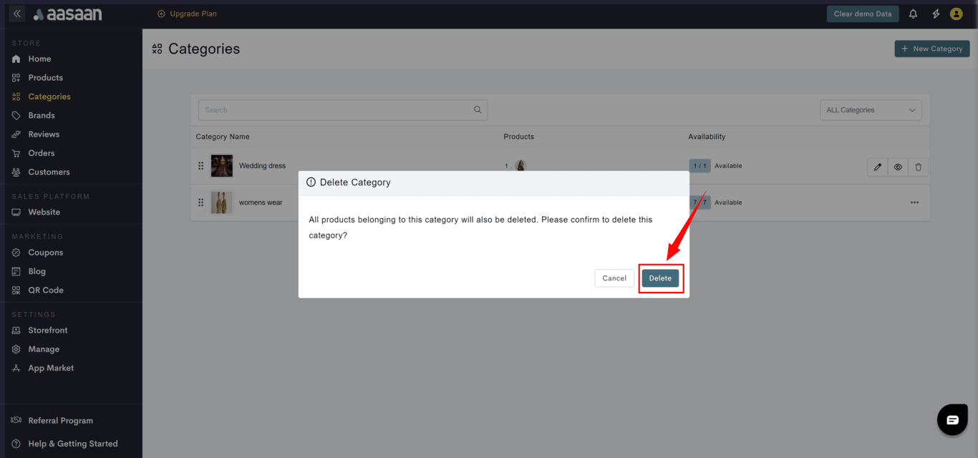978x458 pixels.
Task: Open the notifications bell
Action: pyautogui.click(x=913, y=14)
